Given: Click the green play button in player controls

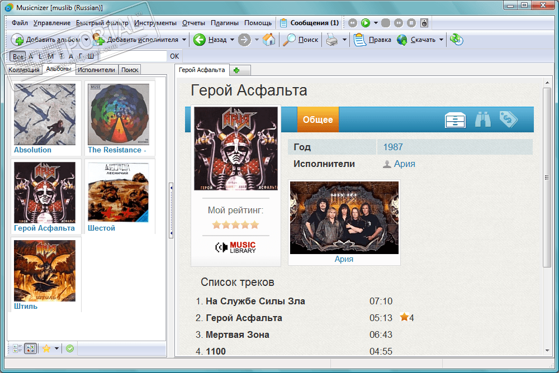Looking at the screenshot, I should (366, 23).
